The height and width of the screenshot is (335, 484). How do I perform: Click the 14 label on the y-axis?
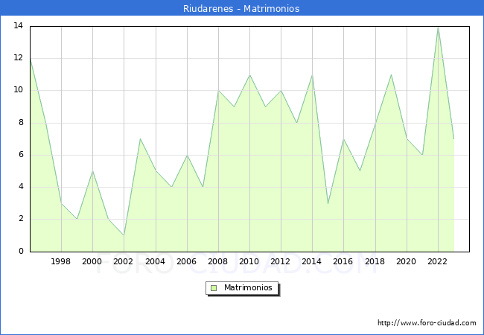tap(18, 26)
